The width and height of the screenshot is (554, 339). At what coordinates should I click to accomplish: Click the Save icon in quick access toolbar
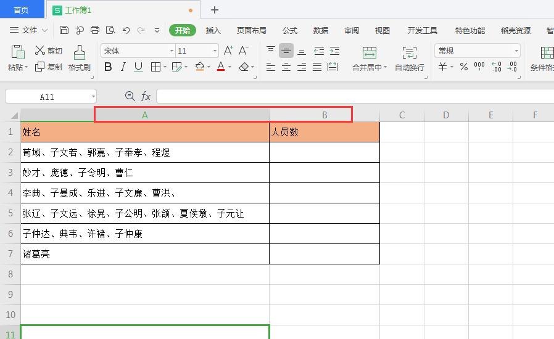coord(64,30)
